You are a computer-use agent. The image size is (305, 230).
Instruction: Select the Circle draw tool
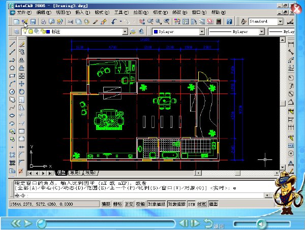[12, 92]
